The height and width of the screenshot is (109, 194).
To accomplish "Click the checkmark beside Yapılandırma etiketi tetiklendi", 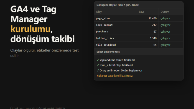I will 98,60.
